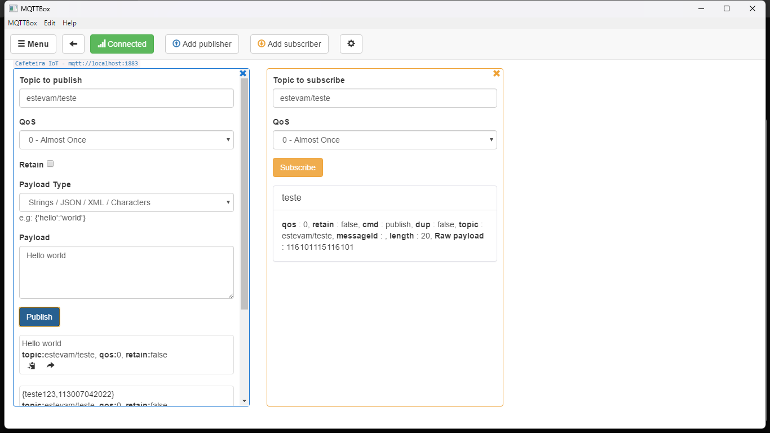Screen dimensions: 770x433
Task: Click the Topic to publish input field
Action: pyautogui.click(x=126, y=98)
